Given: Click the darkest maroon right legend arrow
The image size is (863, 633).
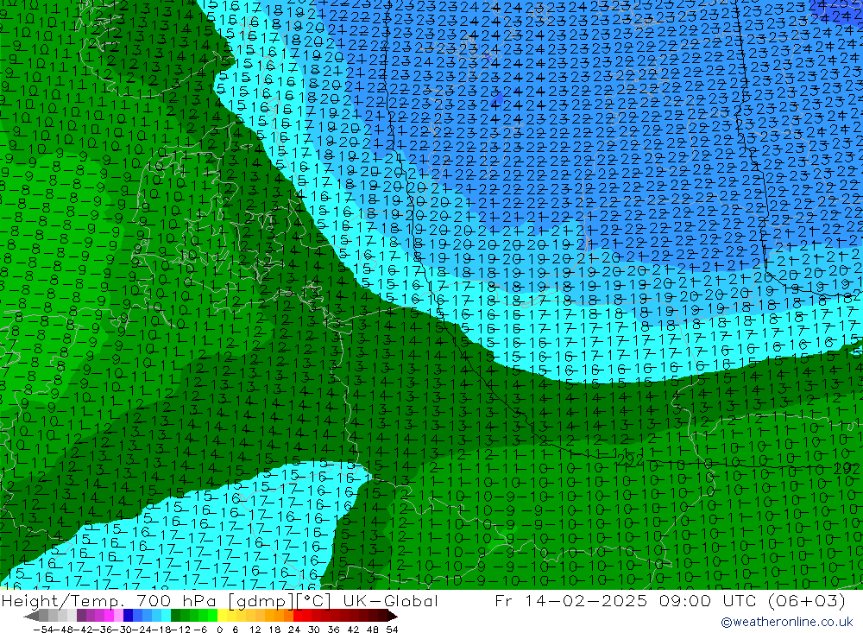Looking at the screenshot, I should click(393, 616).
